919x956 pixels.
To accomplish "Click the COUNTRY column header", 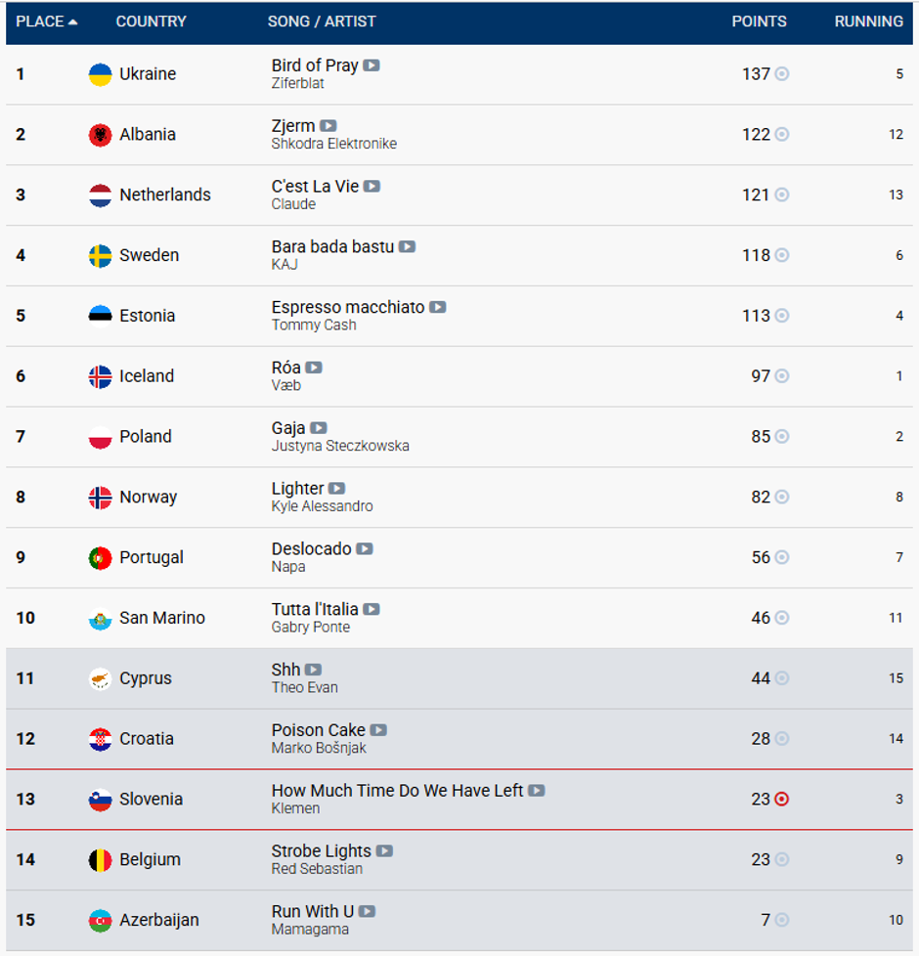I will tap(151, 22).
